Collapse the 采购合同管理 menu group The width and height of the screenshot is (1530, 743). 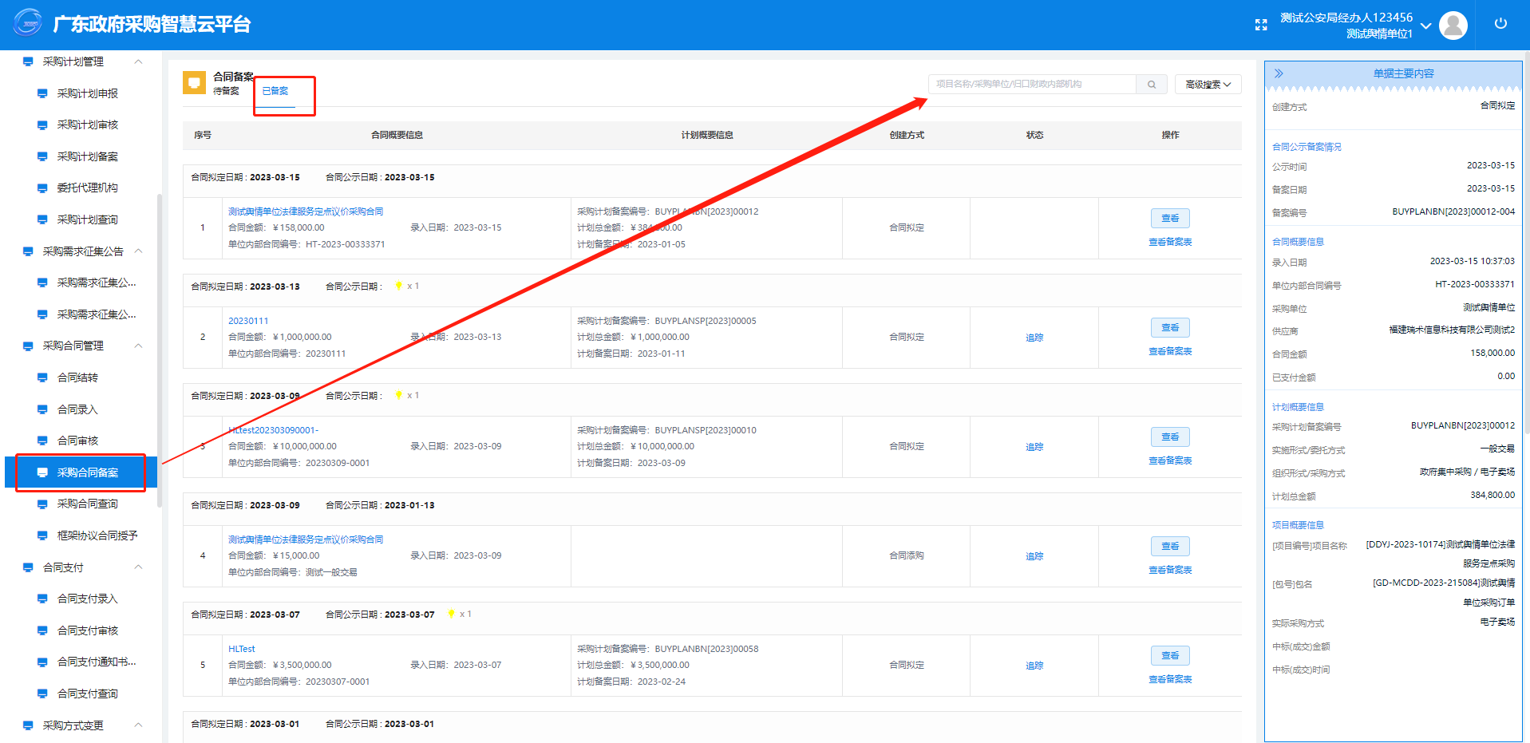tap(139, 346)
